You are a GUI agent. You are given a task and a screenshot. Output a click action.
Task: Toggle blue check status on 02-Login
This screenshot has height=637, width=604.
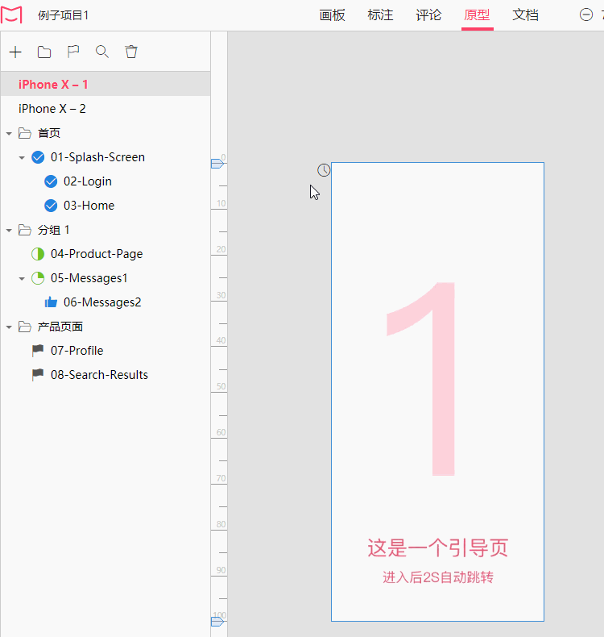(51, 181)
